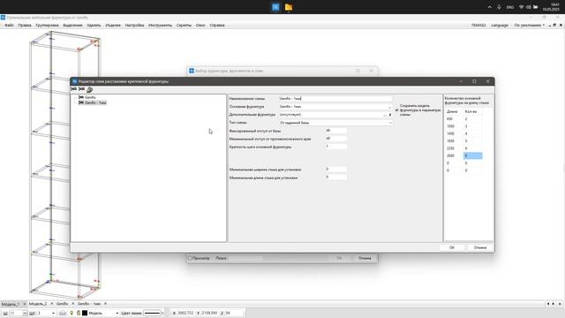Switch to the Модель_2 tab
The image size is (565, 318).
click(x=38, y=304)
